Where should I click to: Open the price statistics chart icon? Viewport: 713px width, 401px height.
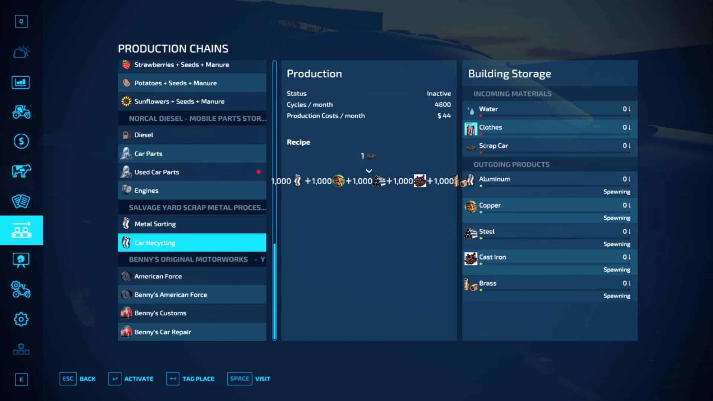[x=21, y=82]
